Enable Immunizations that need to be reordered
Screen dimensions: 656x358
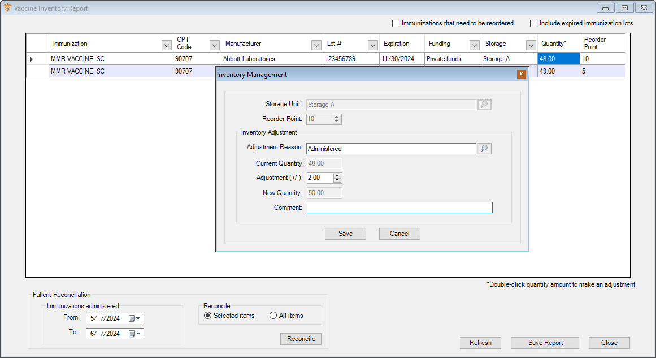point(396,24)
